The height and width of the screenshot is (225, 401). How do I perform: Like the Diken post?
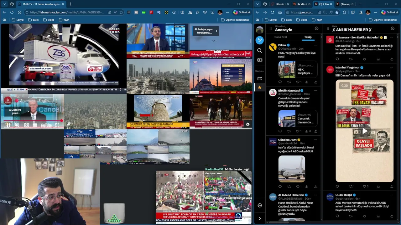pyautogui.click(x=298, y=82)
